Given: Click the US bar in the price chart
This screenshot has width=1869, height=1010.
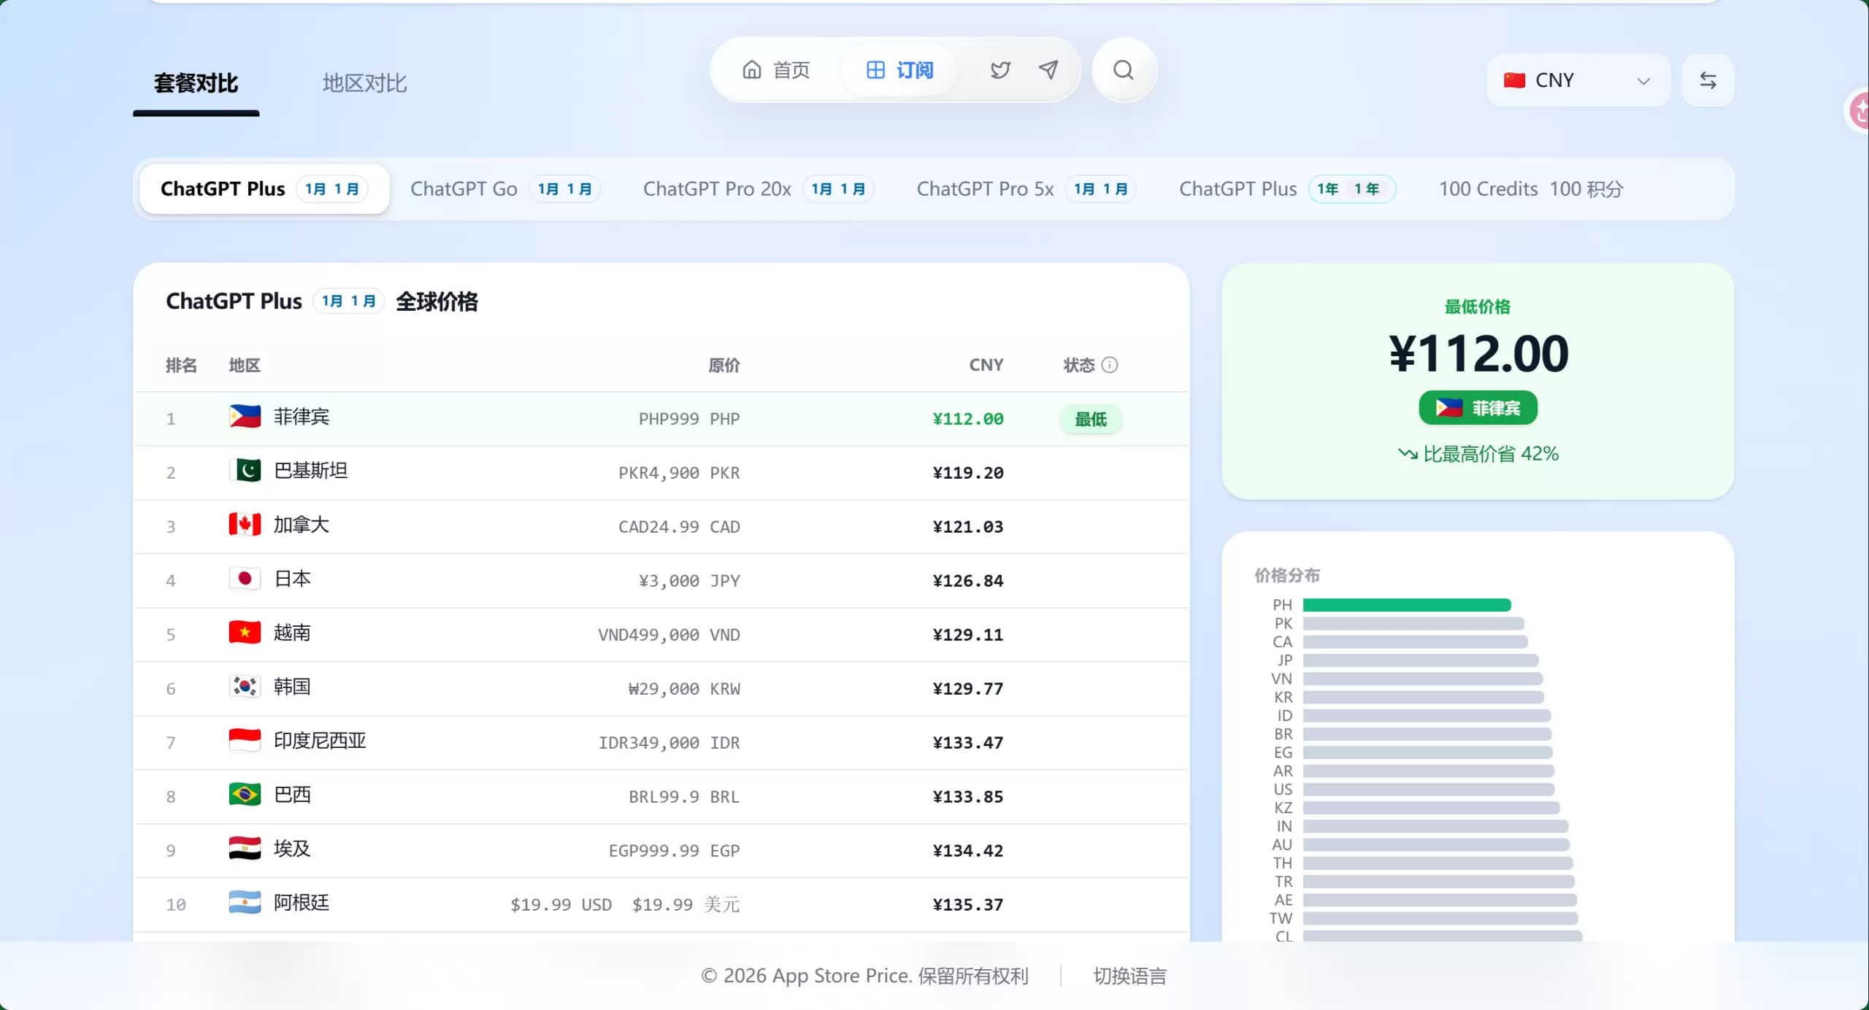Looking at the screenshot, I should tap(1429, 789).
